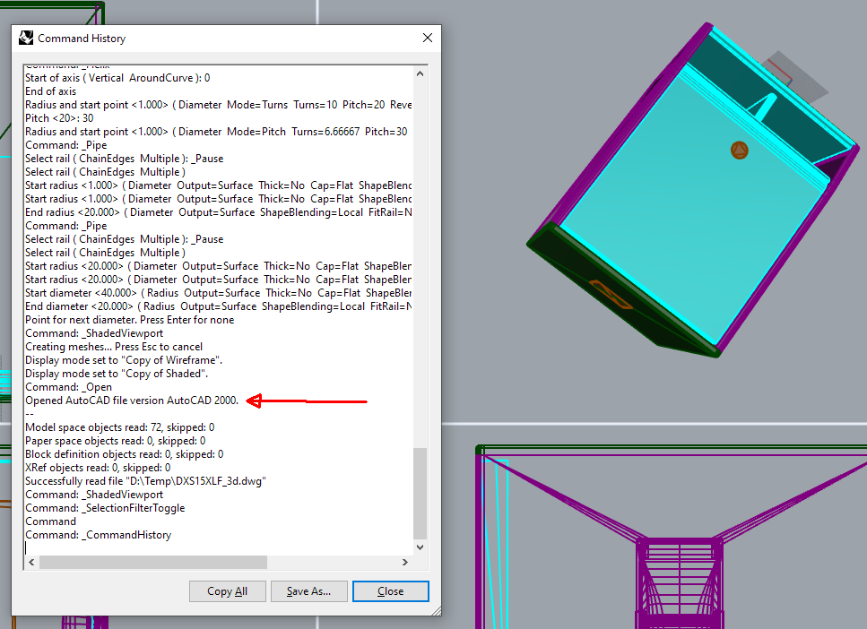This screenshot has height=629, width=867.
Task: Click the line 'Command: _Open'
Action: pos(68,387)
